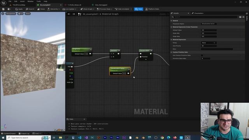Viewport: 249px width, 140px height.
Task: Open the Tools menu
Action: pos(39,1)
